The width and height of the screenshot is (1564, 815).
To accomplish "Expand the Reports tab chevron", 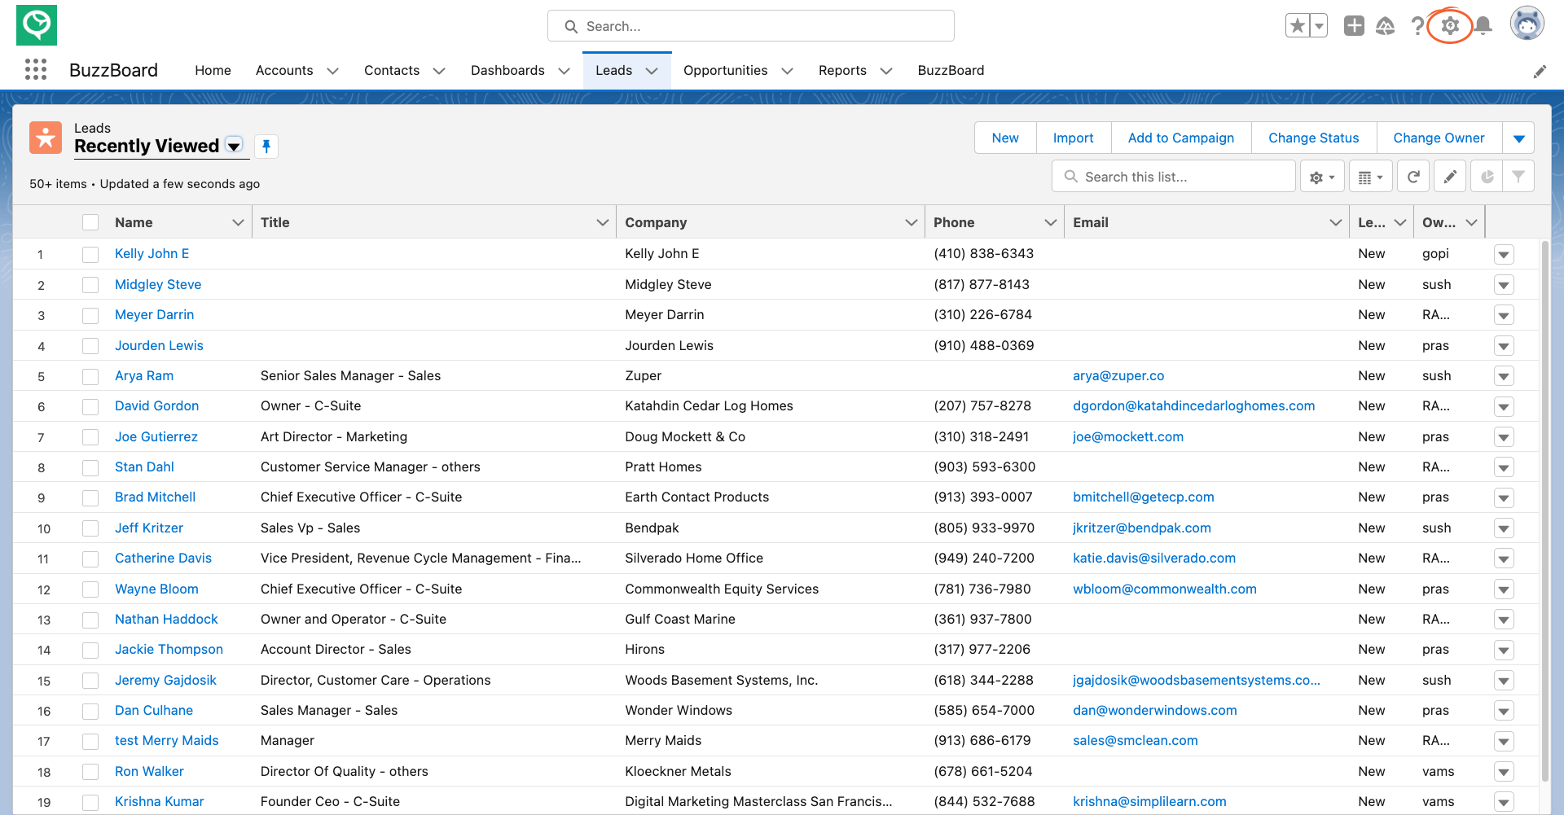I will (886, 71).
